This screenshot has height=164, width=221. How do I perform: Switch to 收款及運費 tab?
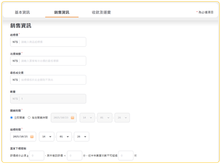tap(101, 12)
